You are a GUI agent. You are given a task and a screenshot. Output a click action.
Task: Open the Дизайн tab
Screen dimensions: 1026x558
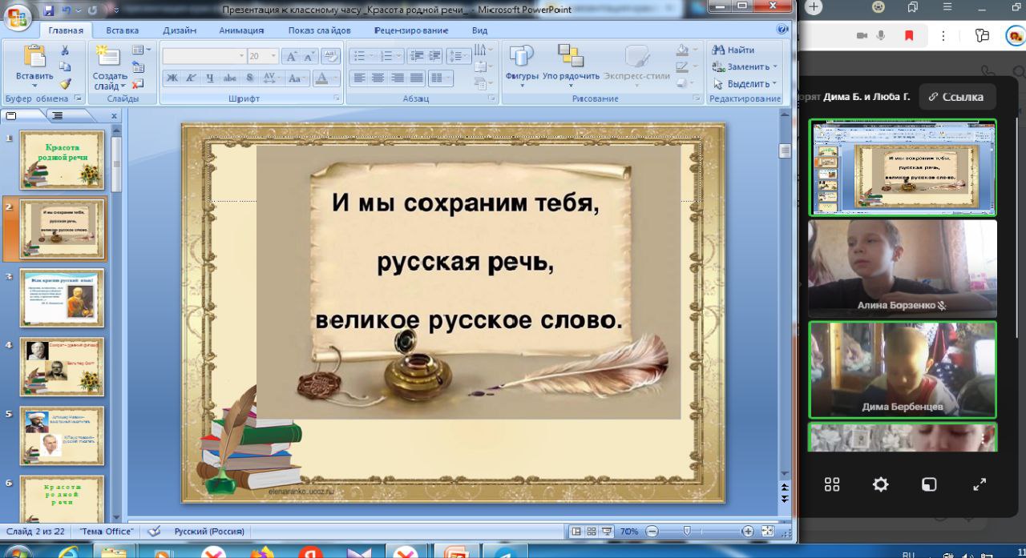coord(180,30)
